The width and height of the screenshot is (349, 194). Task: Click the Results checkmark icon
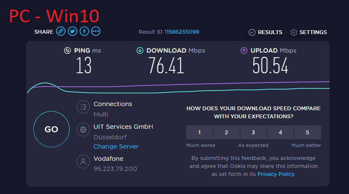252,32
